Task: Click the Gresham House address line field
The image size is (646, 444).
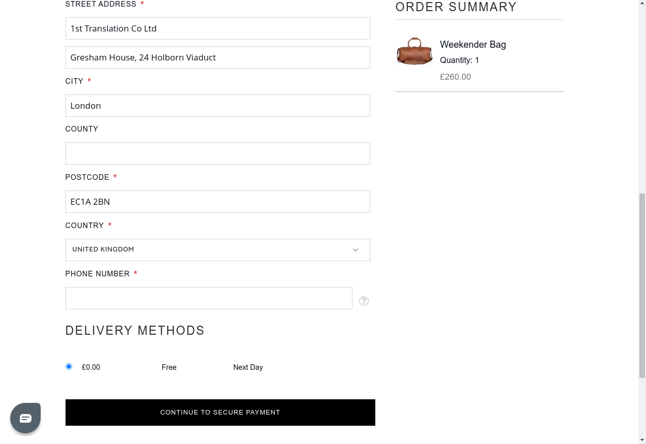Action: tap(217, 57)
